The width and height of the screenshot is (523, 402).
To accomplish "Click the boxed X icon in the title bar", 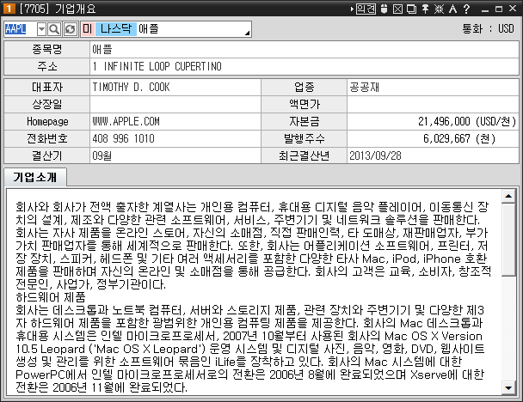I will coord(397,9).
